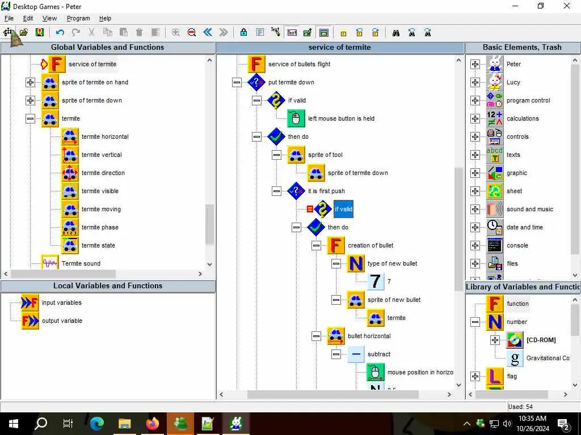581x435 pixels.
Task: Select the highlighted if valid item
Action: [x=343, y=209]
